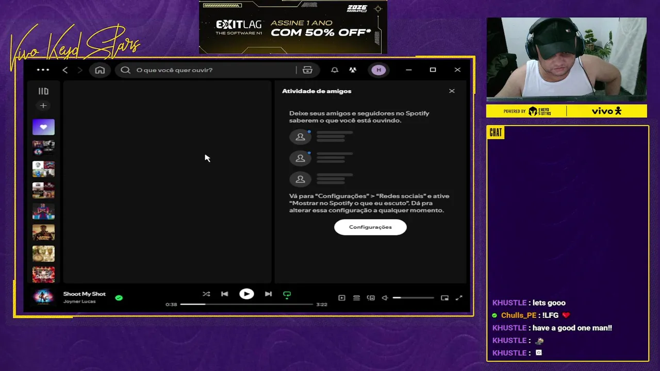
Task: Click the 0:38 elapsed time label
Action: pos(171,305)
